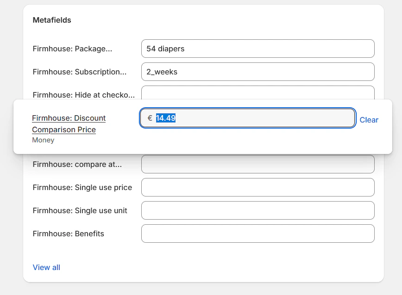
Task: Click the Hide at checkout input field
Action: (258, 92)
